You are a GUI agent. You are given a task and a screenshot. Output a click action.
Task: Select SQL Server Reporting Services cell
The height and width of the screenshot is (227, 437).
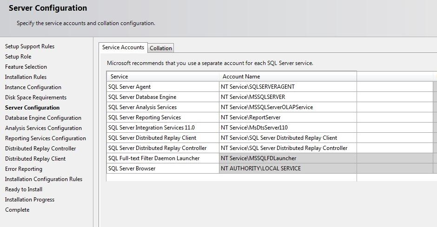[x=163, y=117]
